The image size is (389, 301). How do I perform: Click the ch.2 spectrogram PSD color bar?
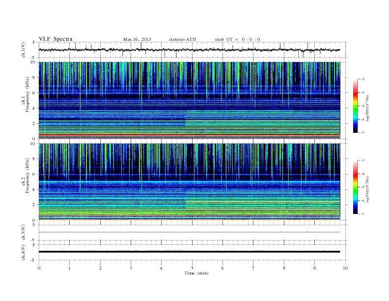356,187
